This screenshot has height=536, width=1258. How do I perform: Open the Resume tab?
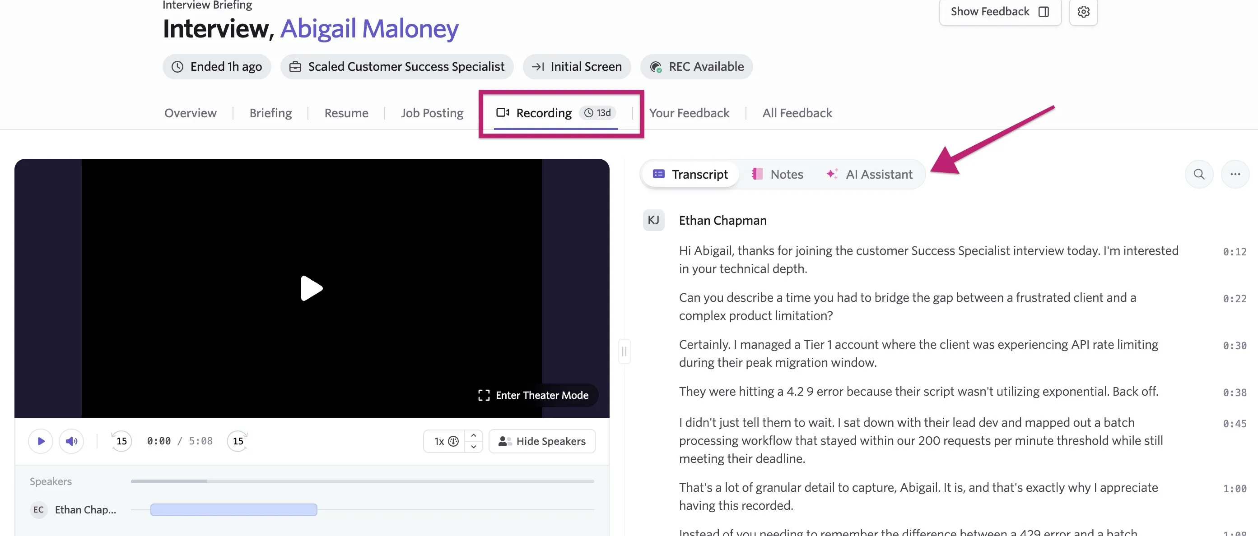(x=346, y=113)
